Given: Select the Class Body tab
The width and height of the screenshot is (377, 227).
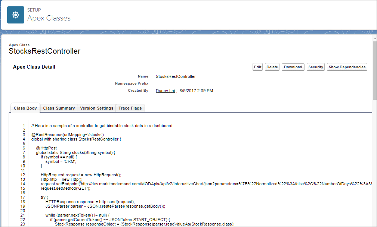Looking at the screenshot, I should click(x=25, y=108).
